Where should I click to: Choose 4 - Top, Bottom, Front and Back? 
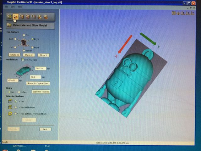click(x=16, y=114)
